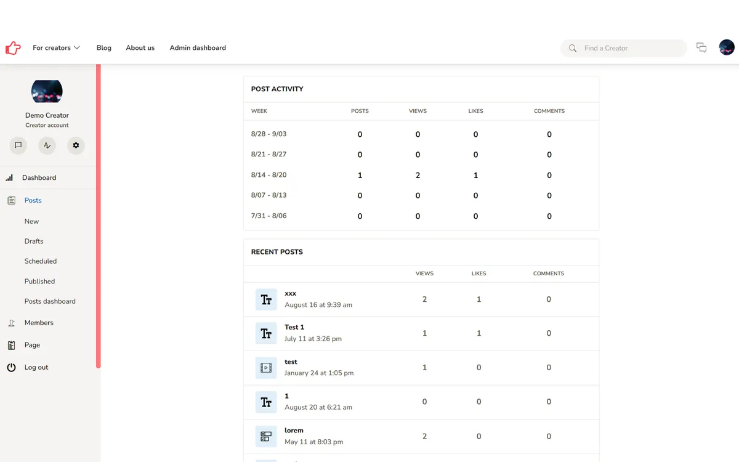Click the message icon under Demo Creator
This screenshot has height=462, width=739.
pos(18,145)
